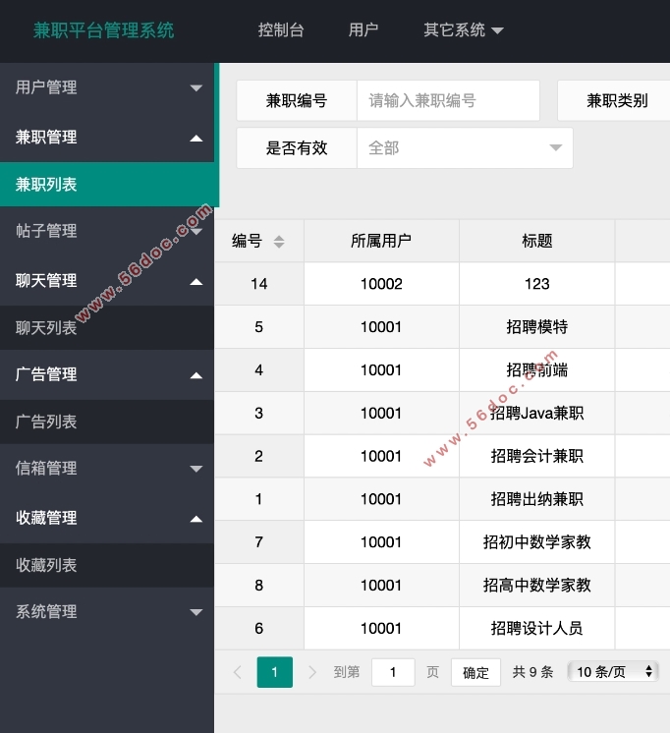Go to previous page arrow
The image size is (670, 733).
(x=238, y=672)
